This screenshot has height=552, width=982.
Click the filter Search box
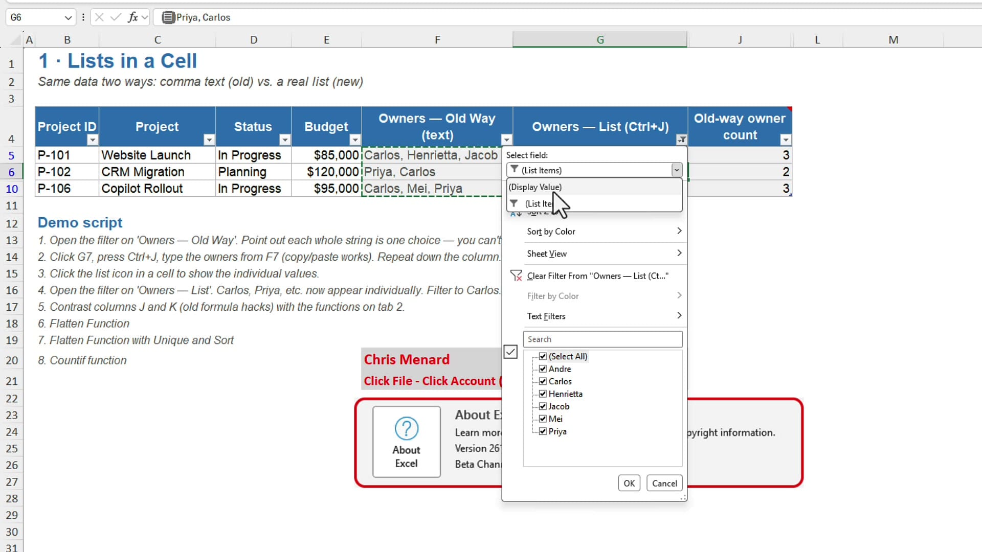602,339
